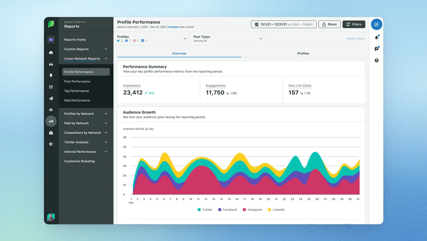Open the chat bubble icon in the right rail
The image size is (427, 241).
(x=377, y=49)
